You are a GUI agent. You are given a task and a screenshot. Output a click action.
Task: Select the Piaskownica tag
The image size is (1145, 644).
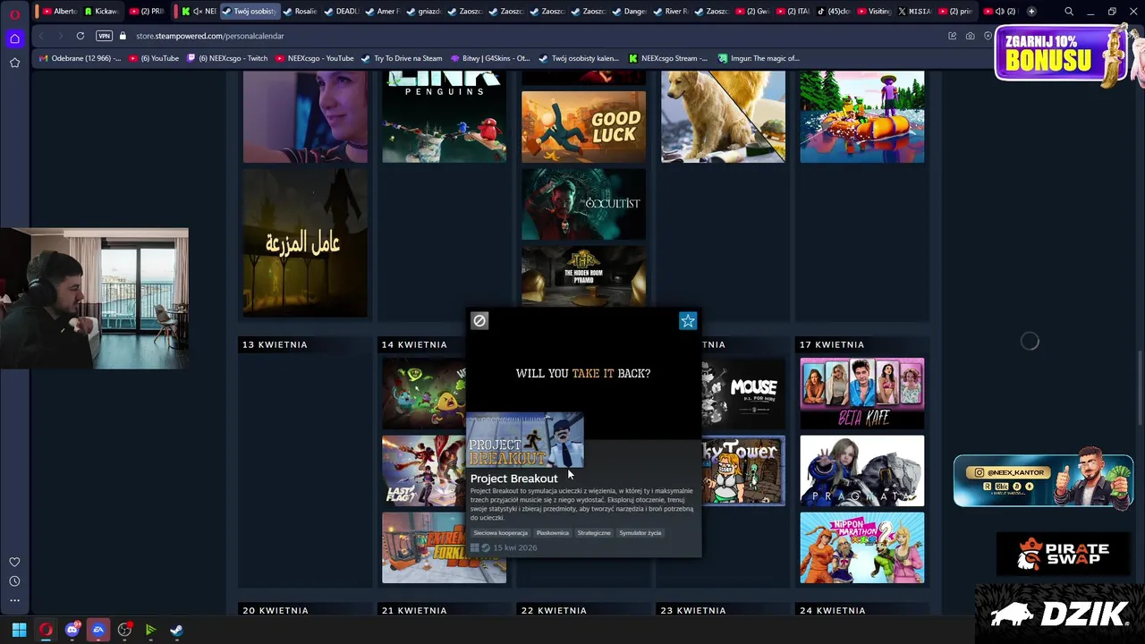[x=552, y=533]
